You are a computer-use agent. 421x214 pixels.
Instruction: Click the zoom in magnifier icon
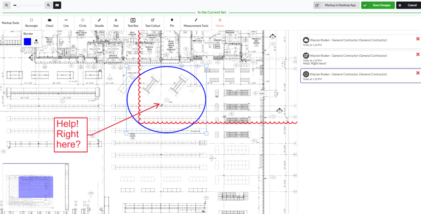[x=49, y=5]
